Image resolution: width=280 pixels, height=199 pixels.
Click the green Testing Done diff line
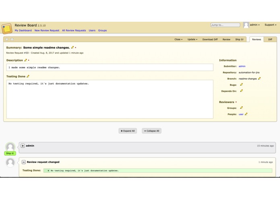pos(158,171)
